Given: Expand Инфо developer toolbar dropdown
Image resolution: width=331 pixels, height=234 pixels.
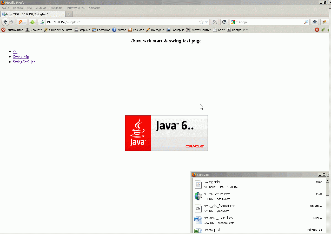Looking at the screenshot, I should 119,30.
